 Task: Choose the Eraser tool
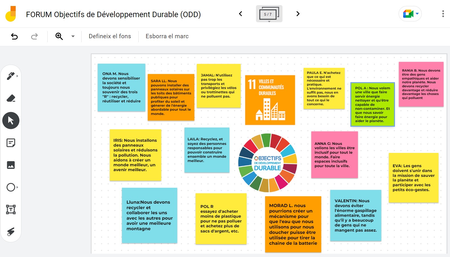click(11, 98)
